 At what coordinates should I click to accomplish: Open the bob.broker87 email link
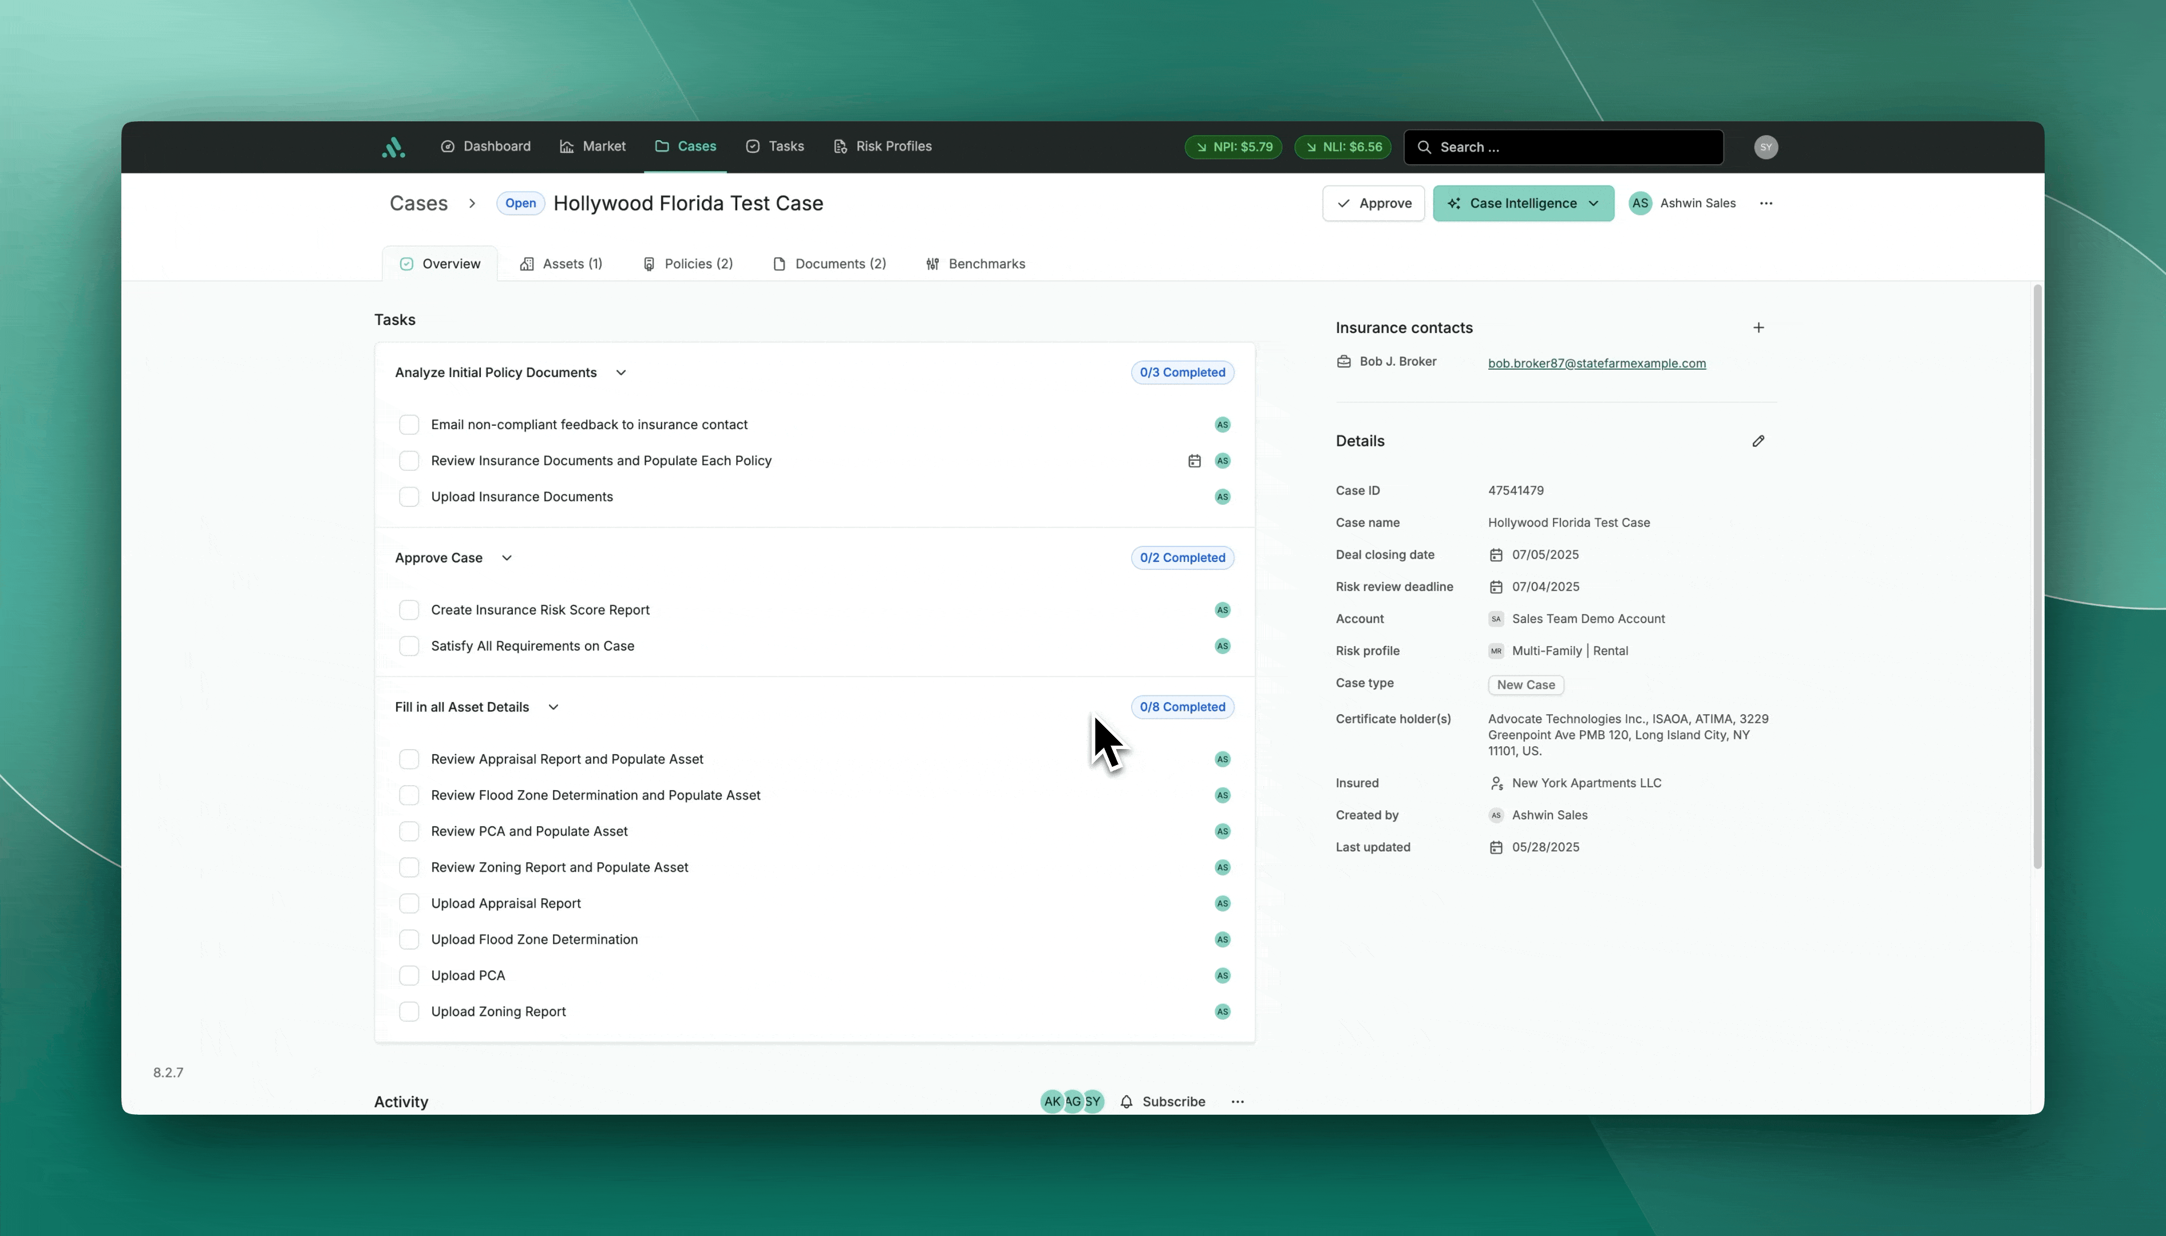[x=1596, y=363]
